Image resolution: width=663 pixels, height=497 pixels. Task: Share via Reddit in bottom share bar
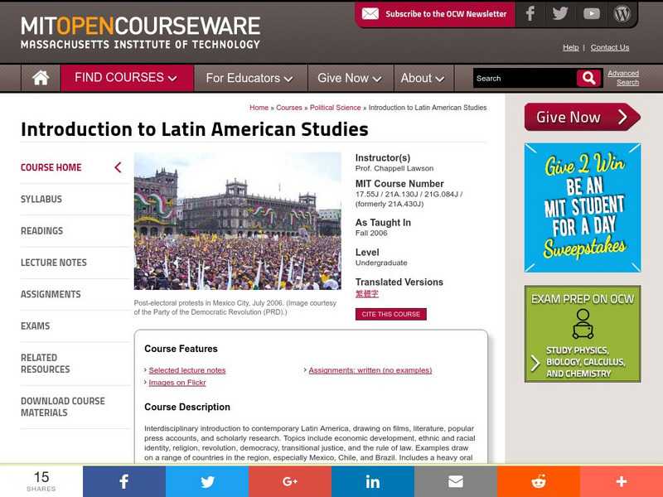[x=539, y=481]
